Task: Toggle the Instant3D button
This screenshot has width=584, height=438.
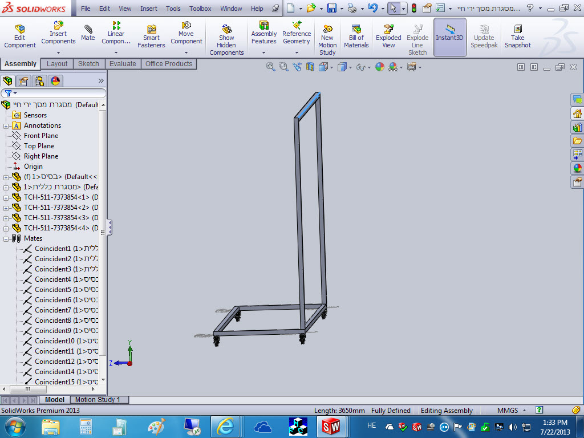Action: pos(449,36)
